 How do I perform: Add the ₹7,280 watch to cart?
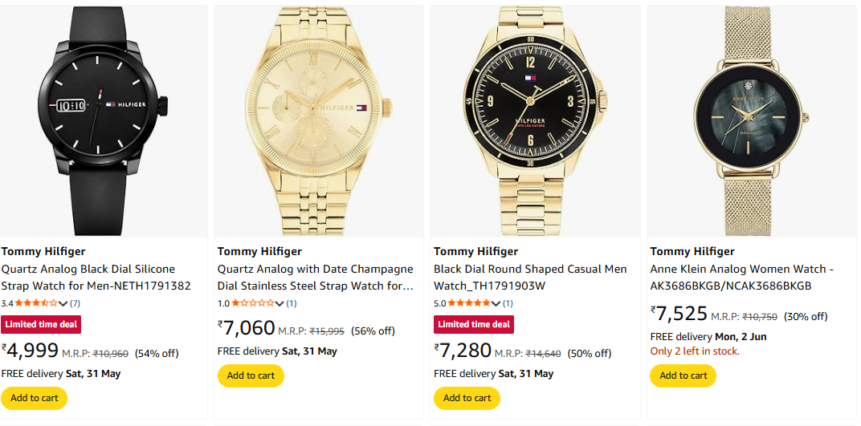coord(467,398)
